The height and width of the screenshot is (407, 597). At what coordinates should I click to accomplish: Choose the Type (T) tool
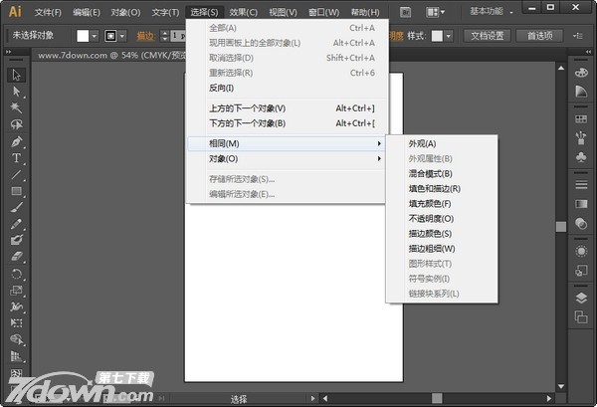[16, 157]
